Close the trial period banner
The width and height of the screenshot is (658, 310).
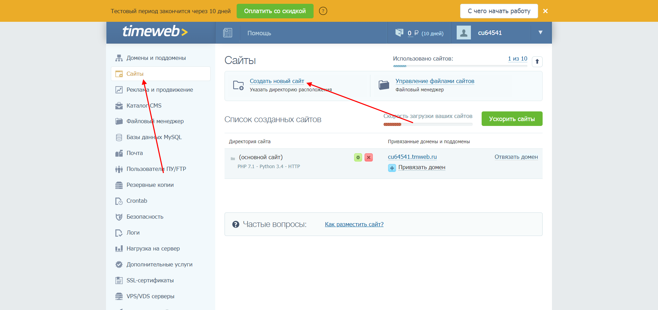(545, 11)
